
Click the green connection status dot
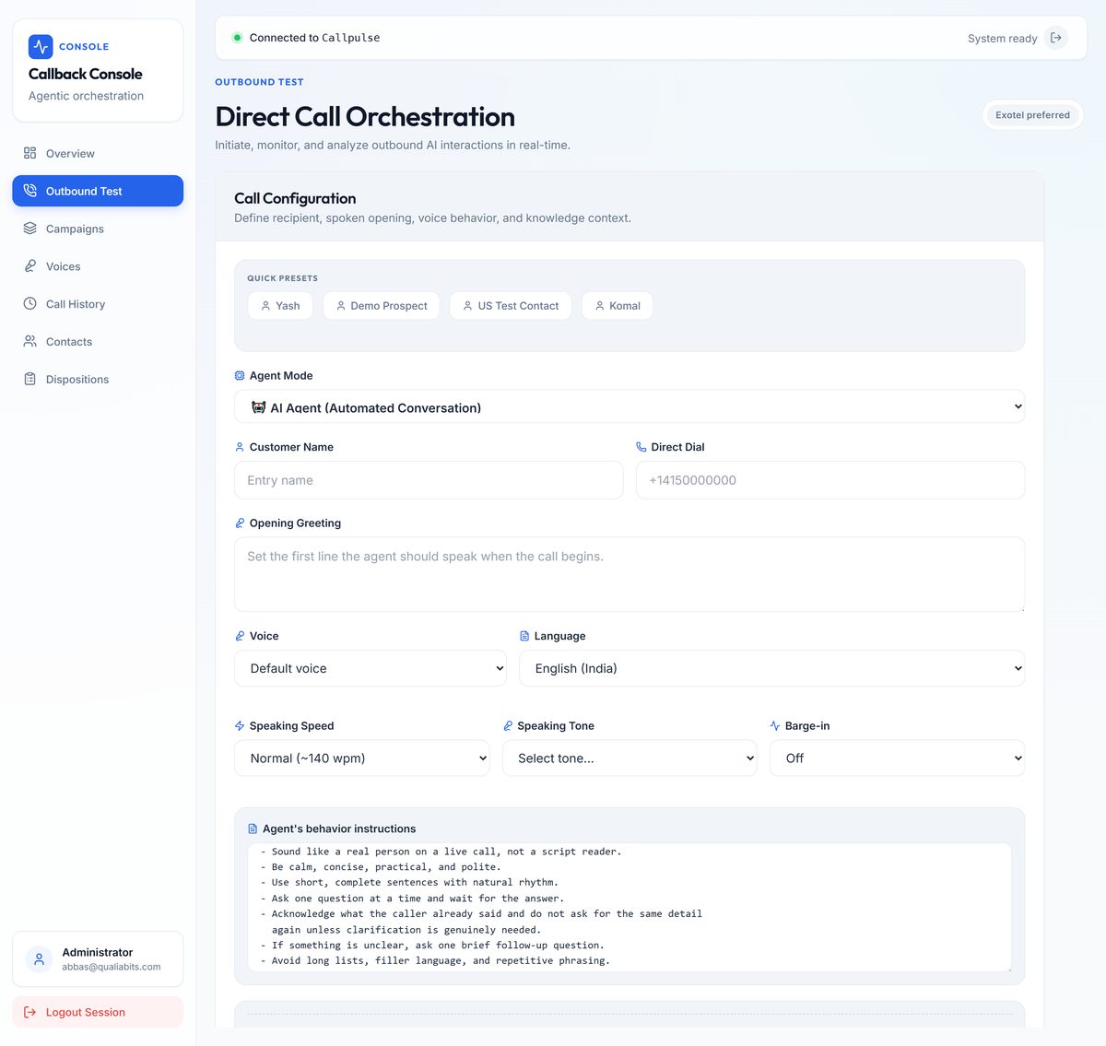click(237, 38)
